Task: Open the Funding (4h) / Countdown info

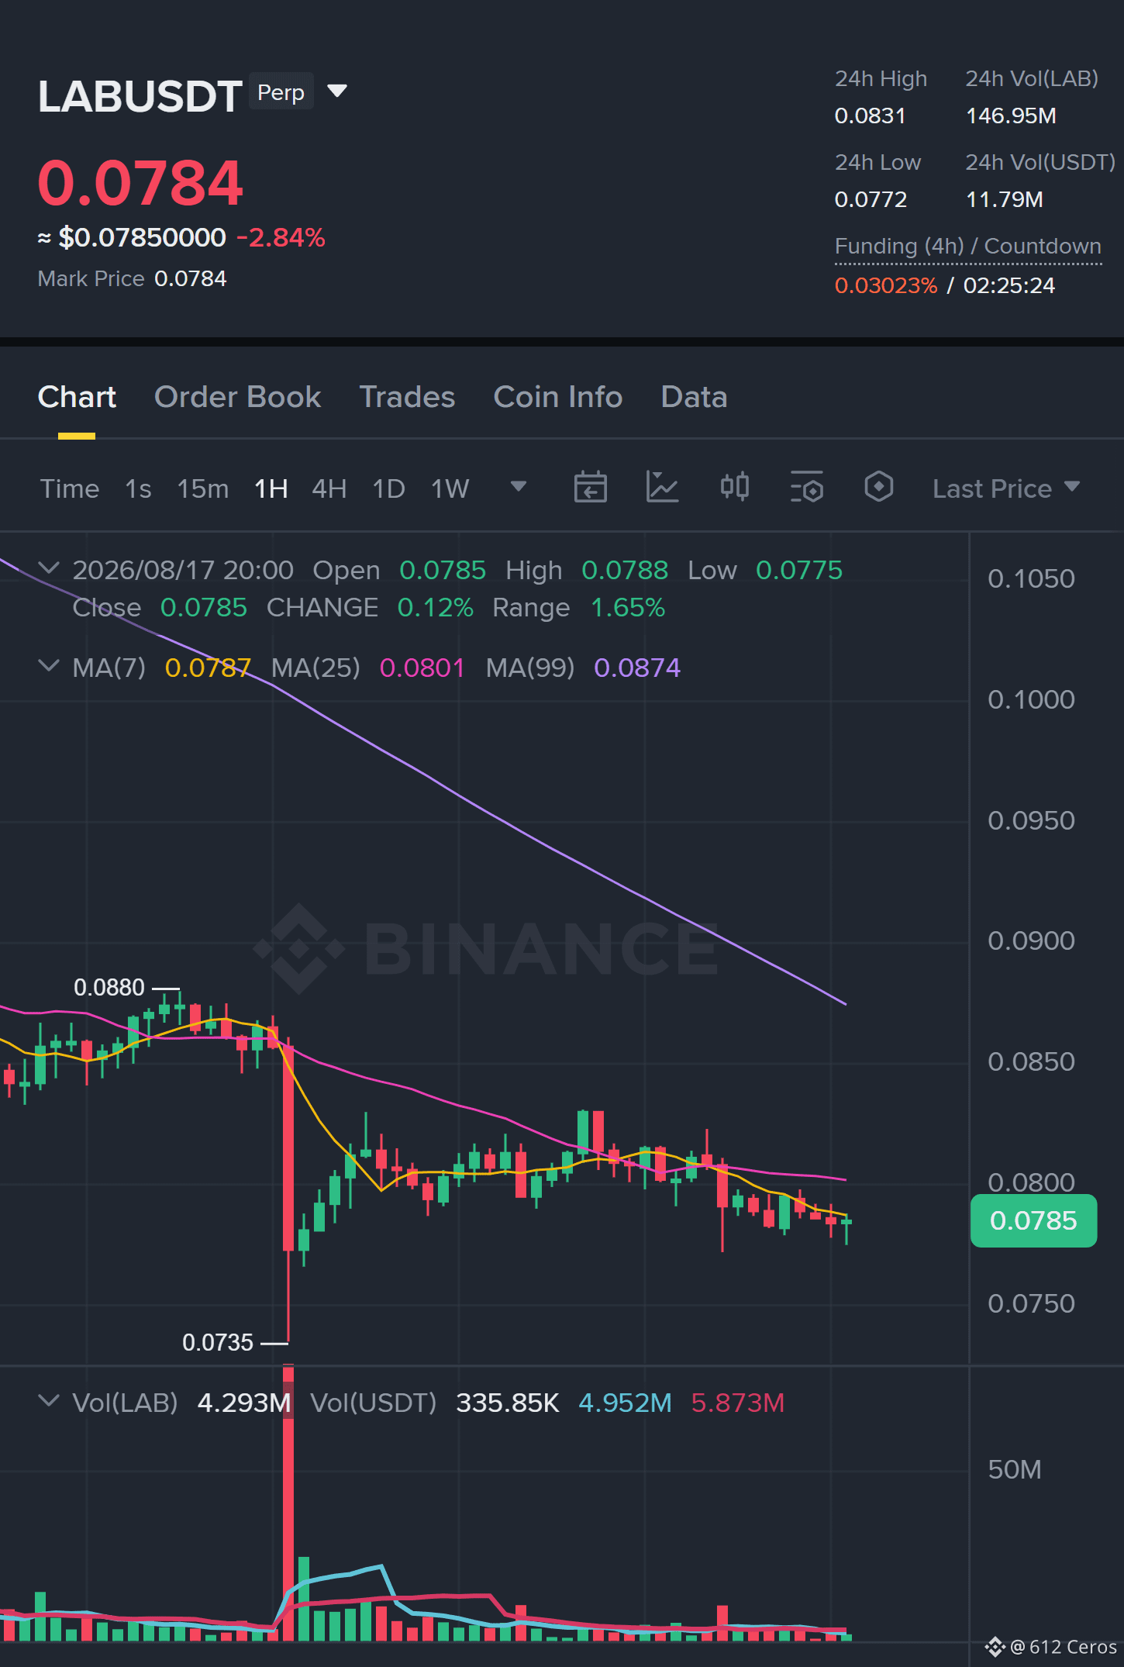Action: pos(967,247)
